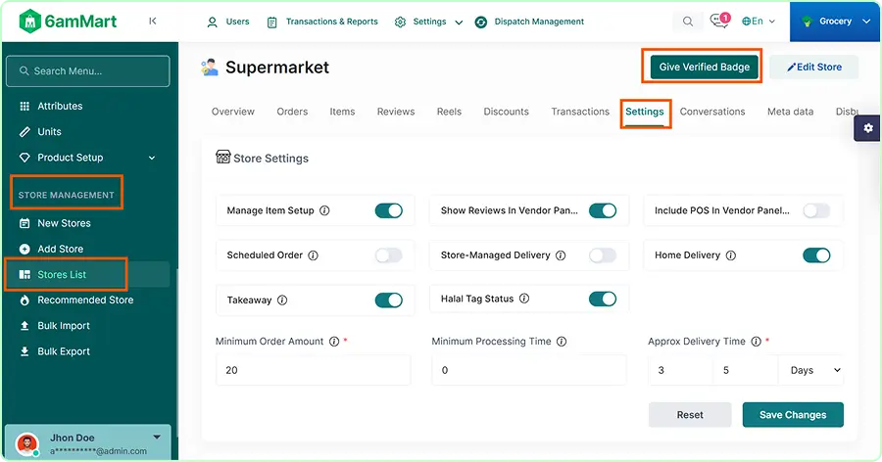Open the Reviews tab
Screen dimensions: 882x462
396,112
